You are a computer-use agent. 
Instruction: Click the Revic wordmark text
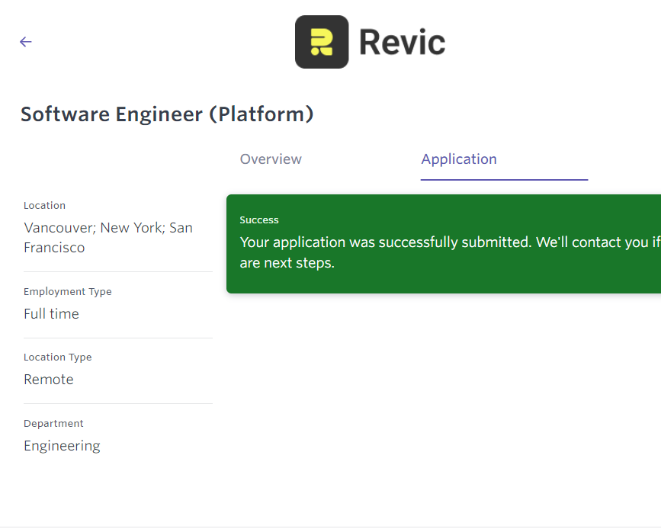[402, 42]
